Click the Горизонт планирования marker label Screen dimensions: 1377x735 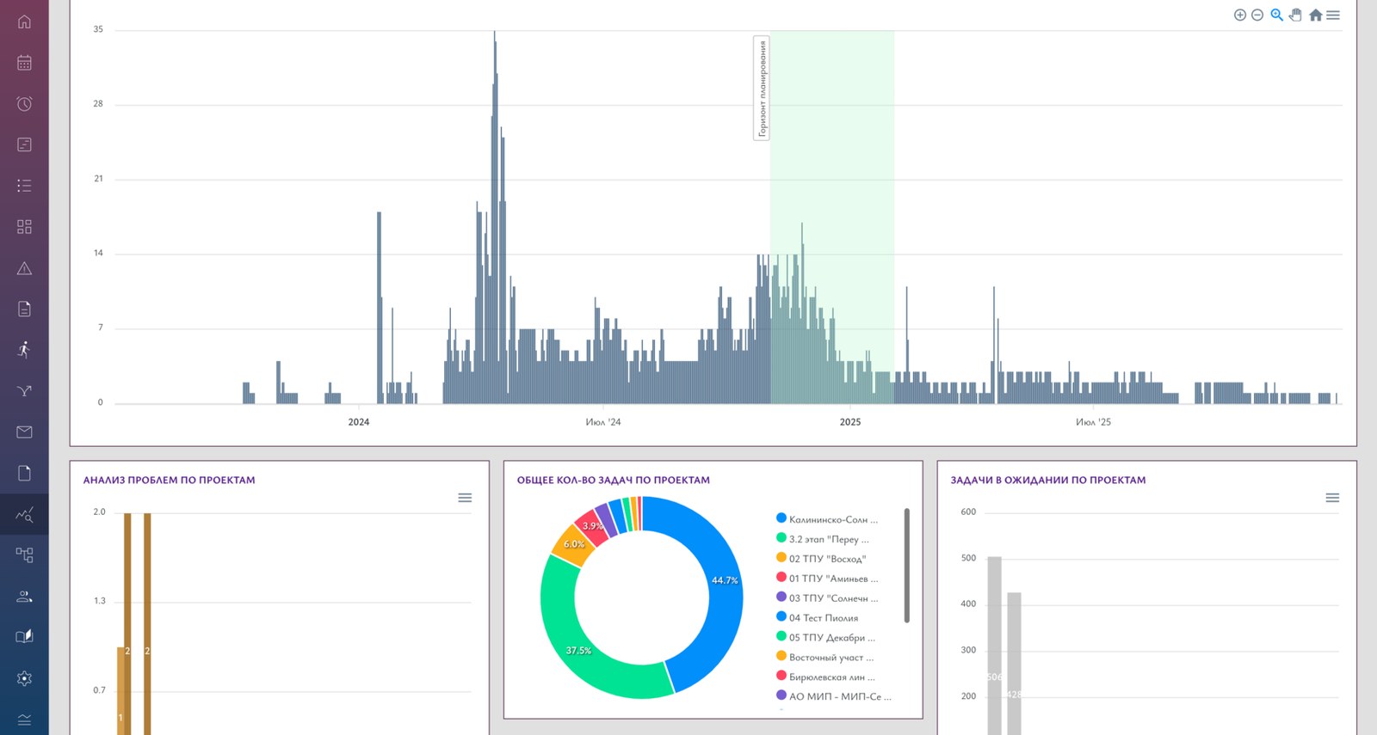coord(762,88)
